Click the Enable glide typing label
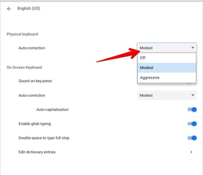The width and height of the screenshot is (203, 175). [35, 124]
